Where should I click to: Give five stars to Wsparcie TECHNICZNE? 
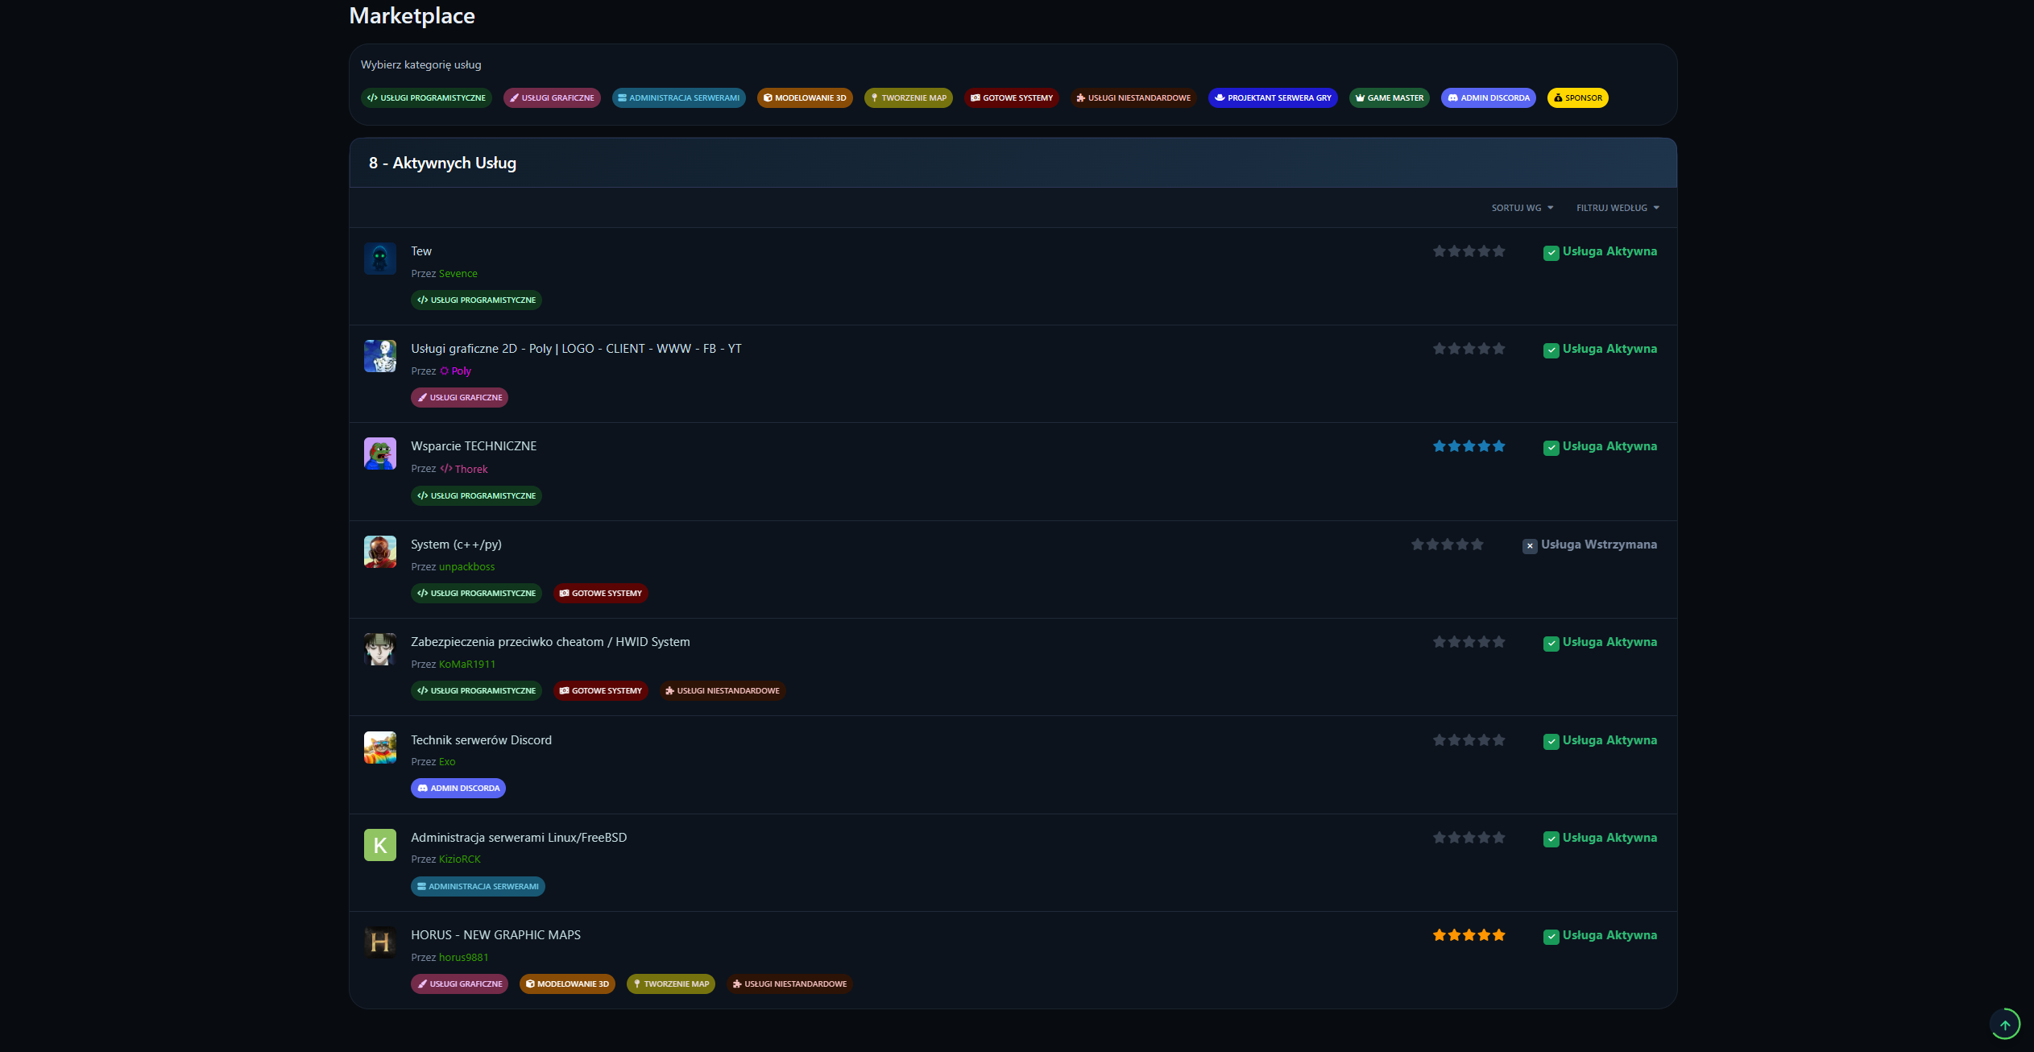tap(1499, 445)
